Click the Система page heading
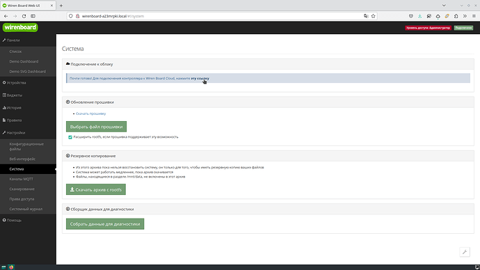 pyautogui.click(x=73, y=49)
